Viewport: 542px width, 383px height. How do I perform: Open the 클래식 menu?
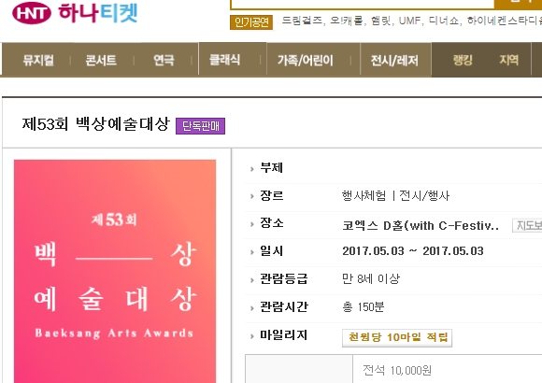pos(225,60)
